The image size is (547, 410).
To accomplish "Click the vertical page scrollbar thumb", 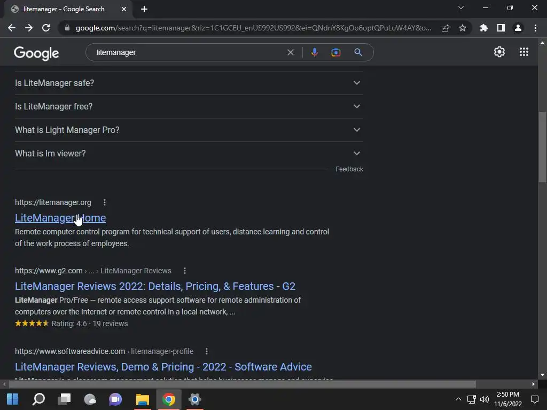I will click(x=542, y=147).
